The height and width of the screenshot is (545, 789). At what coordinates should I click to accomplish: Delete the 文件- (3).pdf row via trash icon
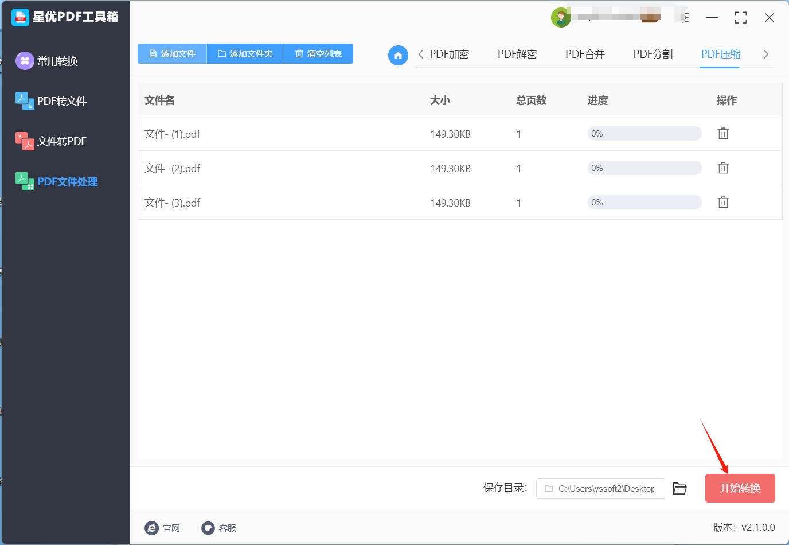723,202
